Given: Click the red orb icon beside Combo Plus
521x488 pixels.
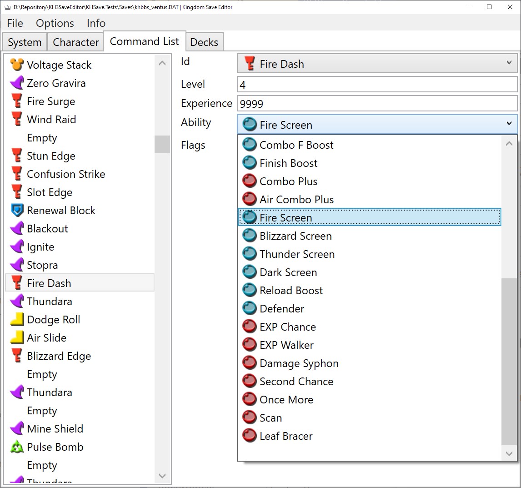Looking at the screenshot, I should click(x=250, y=181).
